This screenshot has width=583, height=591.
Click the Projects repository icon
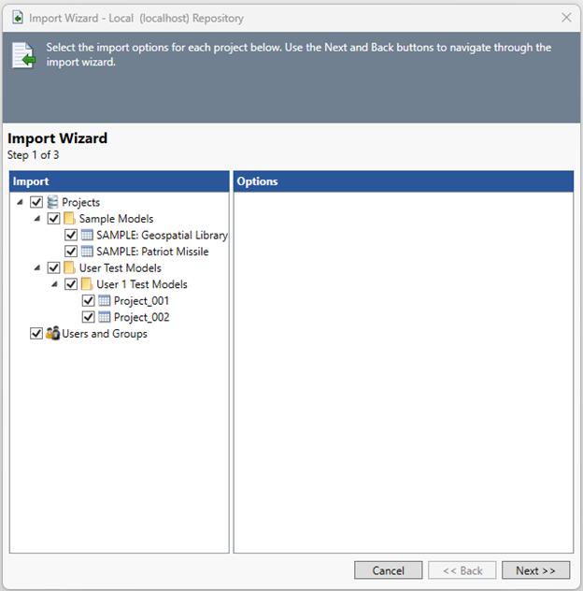coord(53,202)
